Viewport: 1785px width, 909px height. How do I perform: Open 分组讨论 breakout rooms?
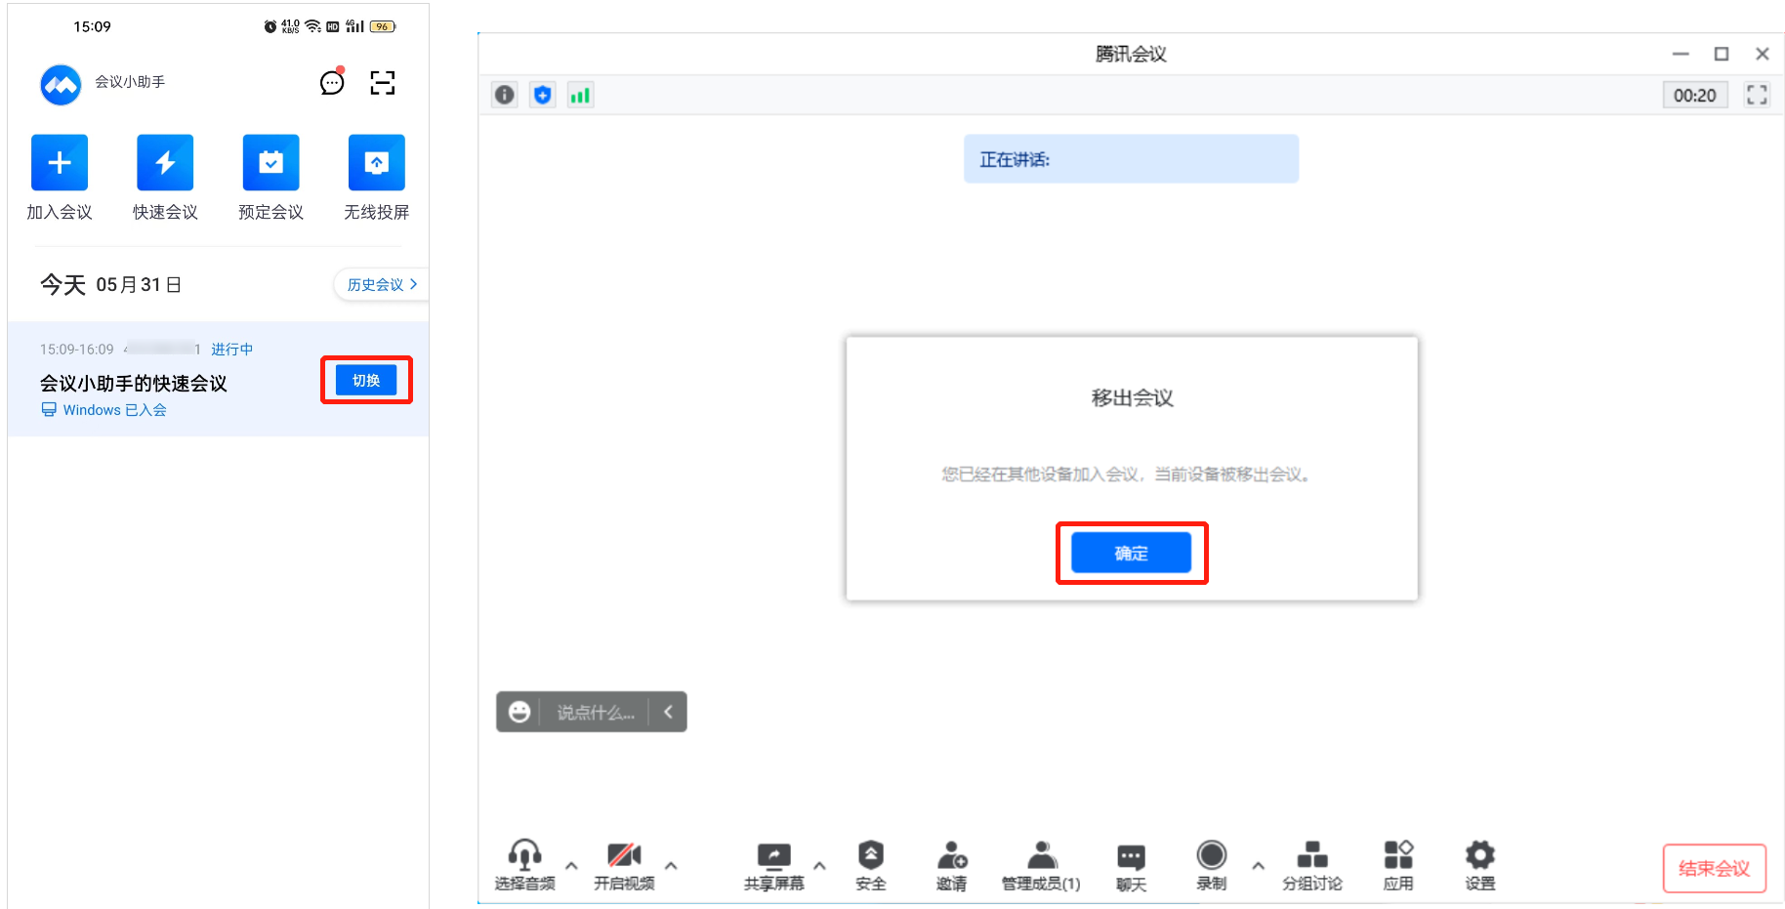[x=1311, y=865]
